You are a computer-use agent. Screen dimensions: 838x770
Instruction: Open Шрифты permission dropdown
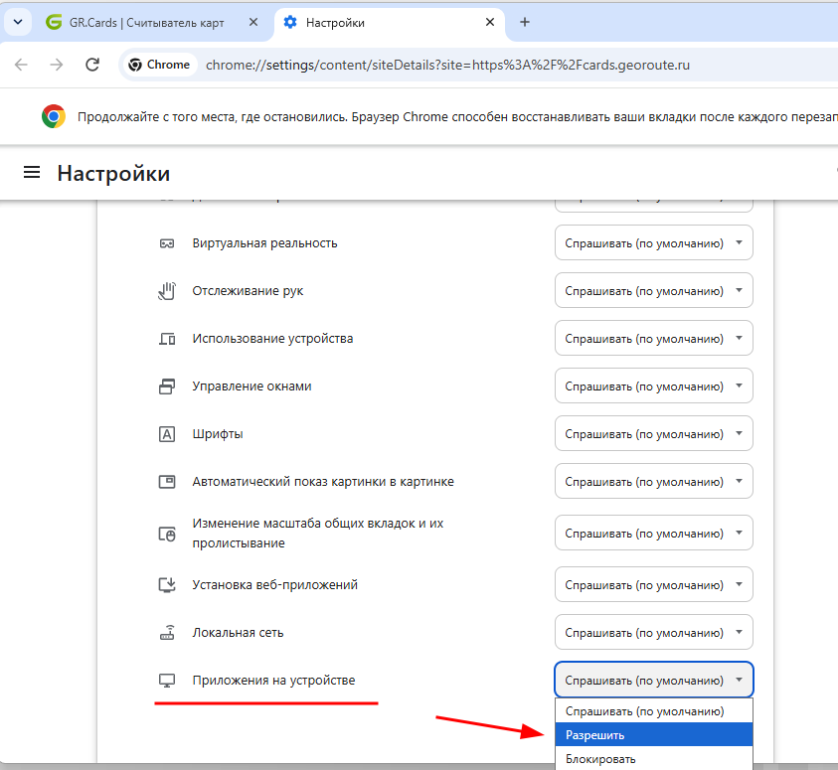(x=654, y=433)
